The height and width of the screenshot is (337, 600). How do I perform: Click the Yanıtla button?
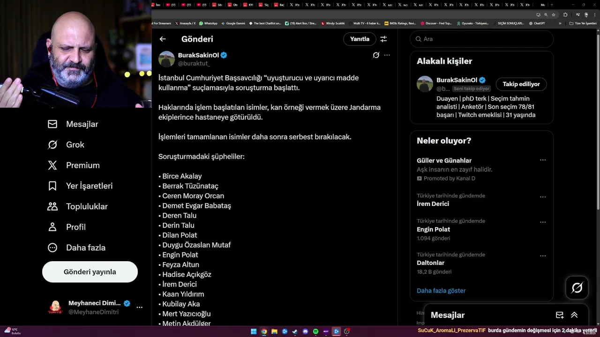(360, 39)
